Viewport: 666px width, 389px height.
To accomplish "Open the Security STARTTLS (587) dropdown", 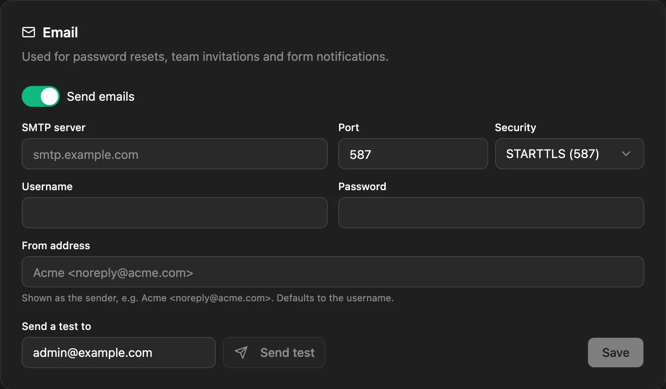I will point(569,154).
